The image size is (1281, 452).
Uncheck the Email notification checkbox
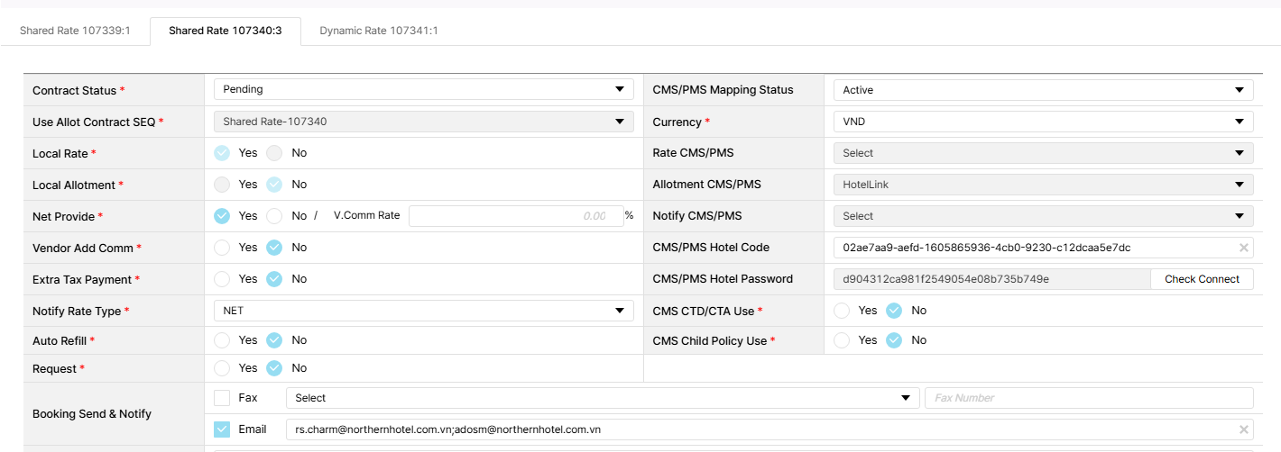coord(222,429)
